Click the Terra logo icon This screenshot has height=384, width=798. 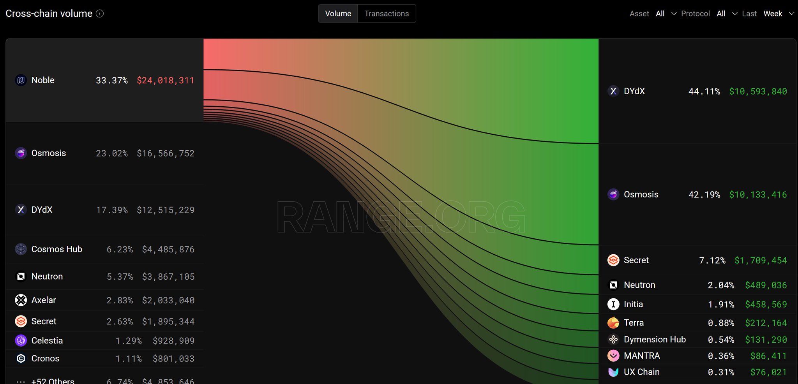[x=613, y=322]
